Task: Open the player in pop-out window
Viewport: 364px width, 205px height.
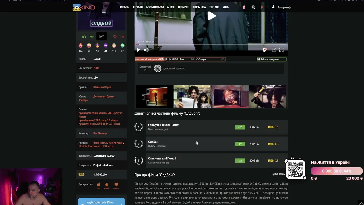Action: [x=274, y=50]
